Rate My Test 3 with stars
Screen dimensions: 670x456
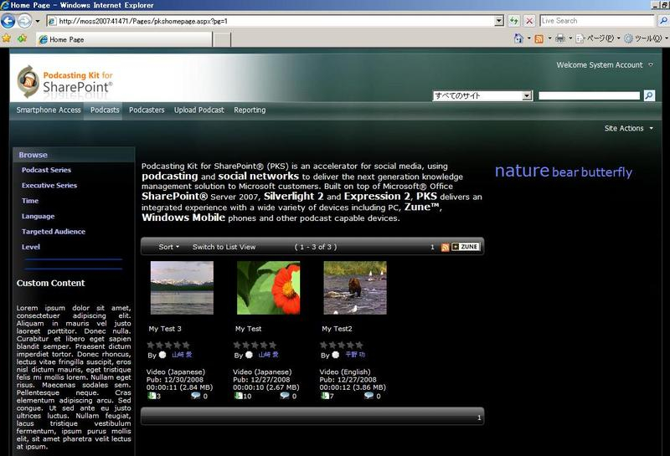tap(168, 345)
